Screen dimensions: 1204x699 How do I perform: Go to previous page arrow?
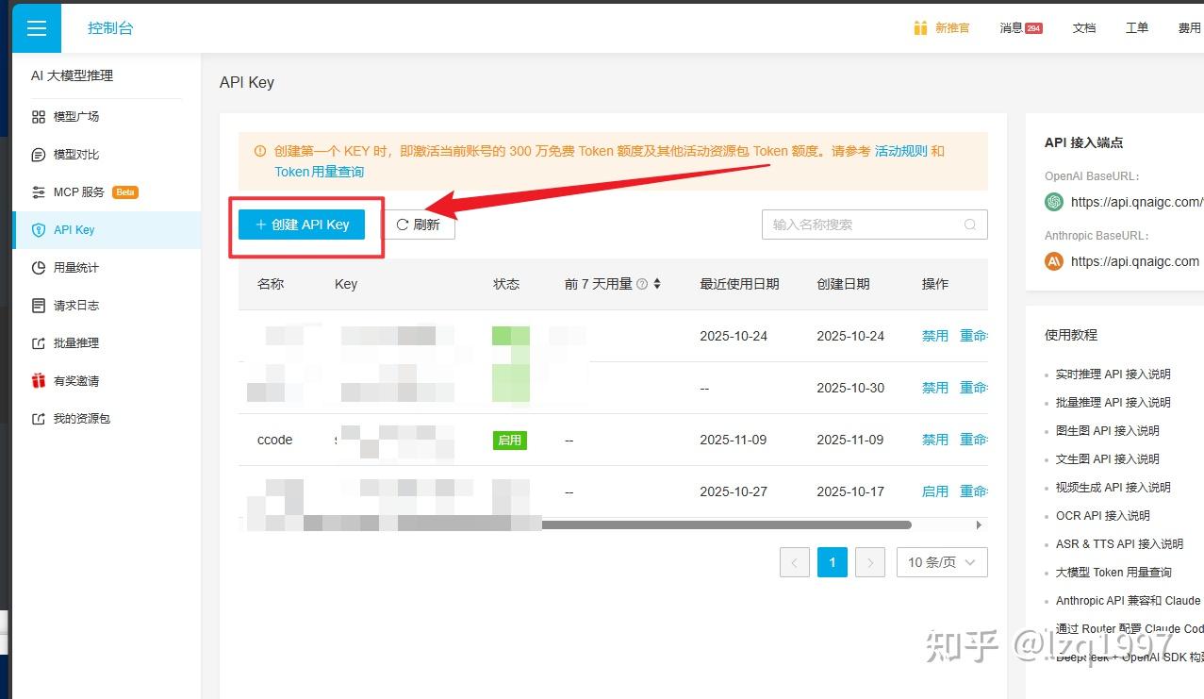[x=795, y=562]
